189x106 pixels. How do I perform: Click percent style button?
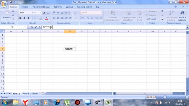88,18
